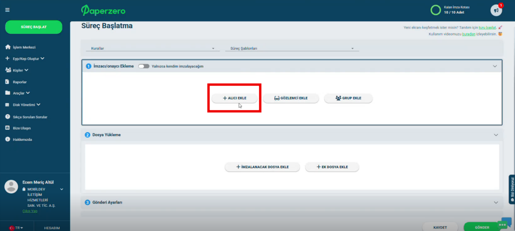Click the İmzalanacak Dosya Ekle button
The width and height of the screenshot is (515, 231).
262,167
